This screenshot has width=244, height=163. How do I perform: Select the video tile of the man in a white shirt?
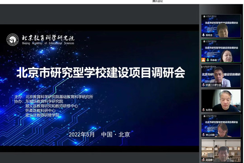(221, 76)
